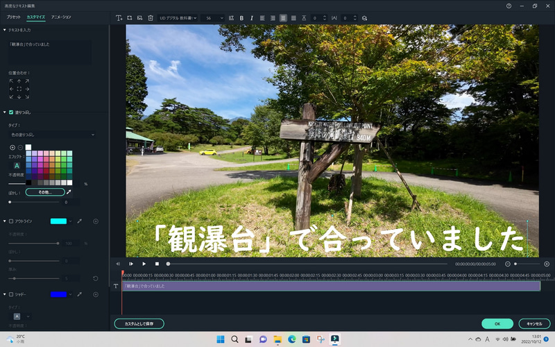The width and height of the screenshot is (555, 347).
Task: Open the font size 56 dropdown
Action: [x=213, y=18]
